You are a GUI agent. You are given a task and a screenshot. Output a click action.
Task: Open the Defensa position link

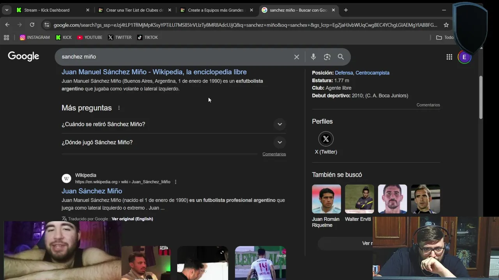tap(344, 73)
